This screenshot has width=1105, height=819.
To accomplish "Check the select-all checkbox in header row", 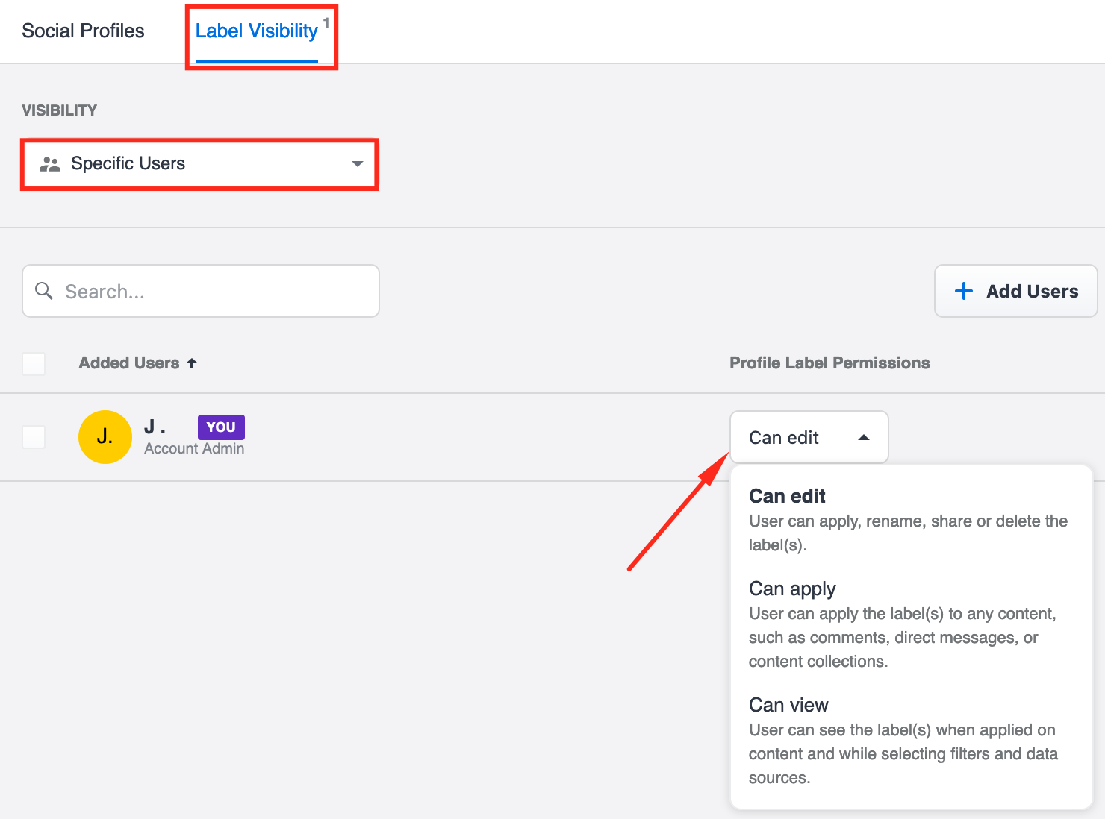I will click(x=34, y=364).
